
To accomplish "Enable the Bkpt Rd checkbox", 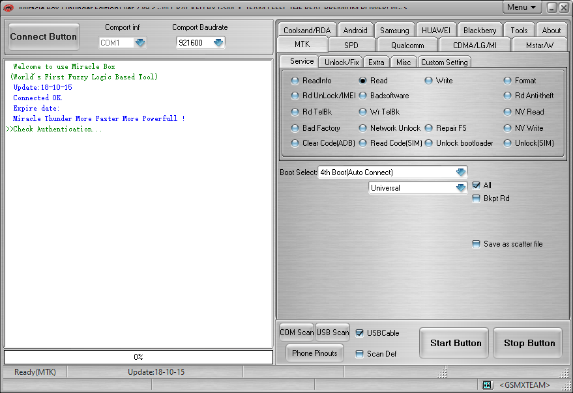I will (x=476, y=198).
